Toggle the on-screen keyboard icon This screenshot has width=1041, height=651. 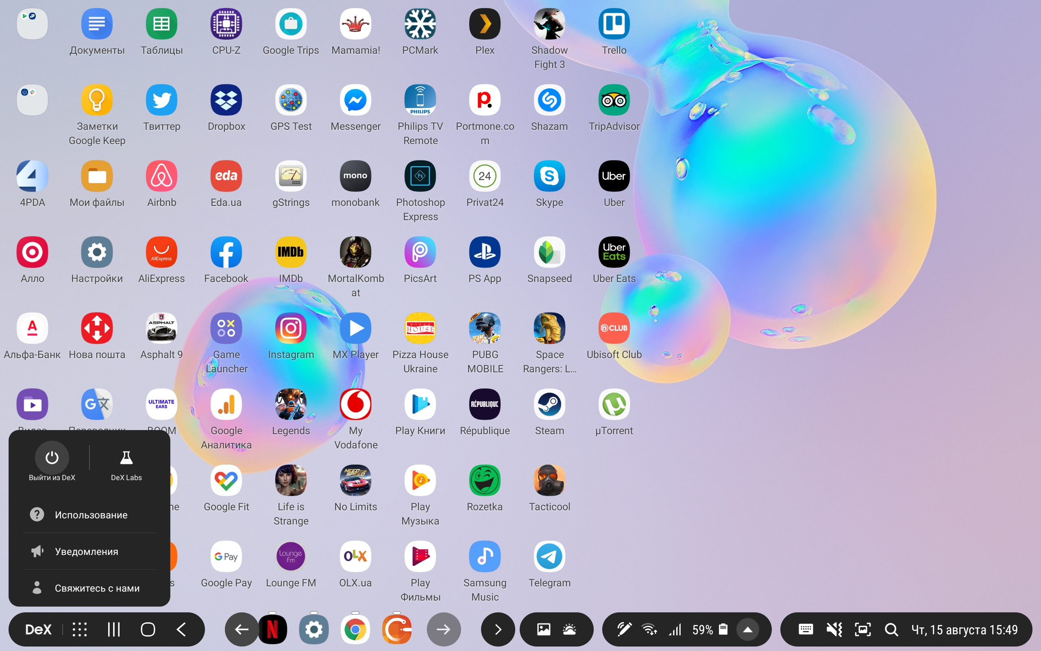[x=805, y=629]
